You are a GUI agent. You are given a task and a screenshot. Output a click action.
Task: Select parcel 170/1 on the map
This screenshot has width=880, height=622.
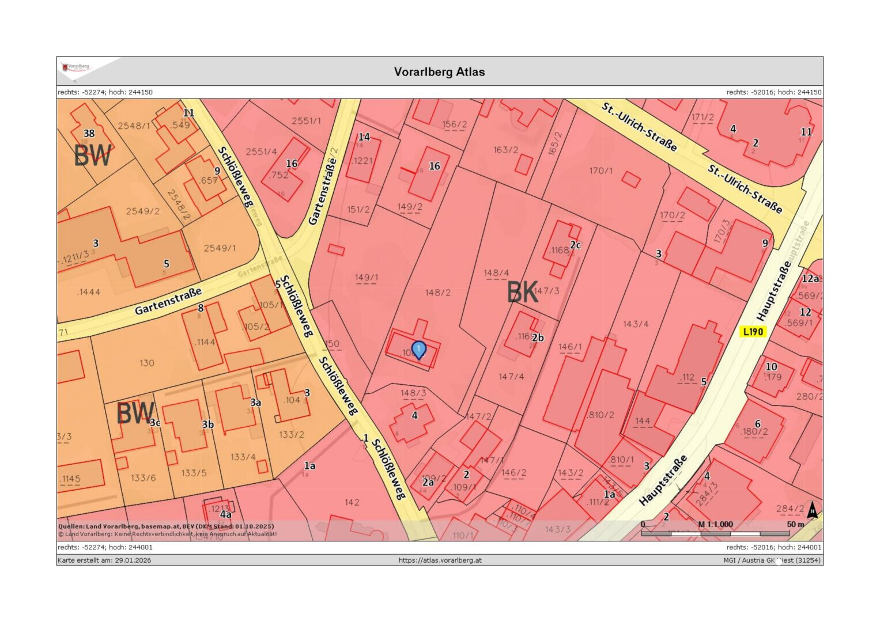point(600,171)
